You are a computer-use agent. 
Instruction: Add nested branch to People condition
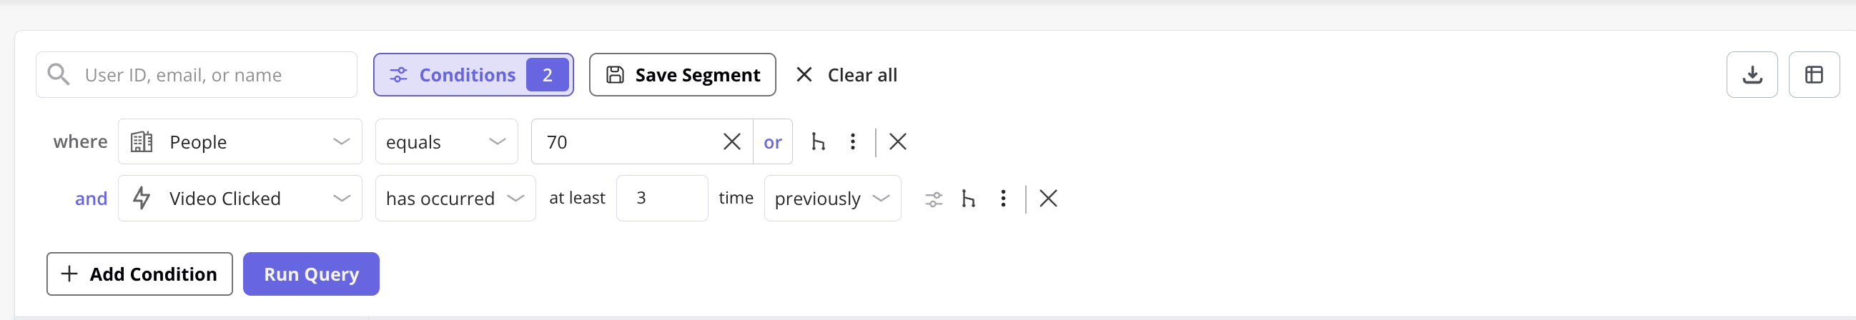pos(818,141)
